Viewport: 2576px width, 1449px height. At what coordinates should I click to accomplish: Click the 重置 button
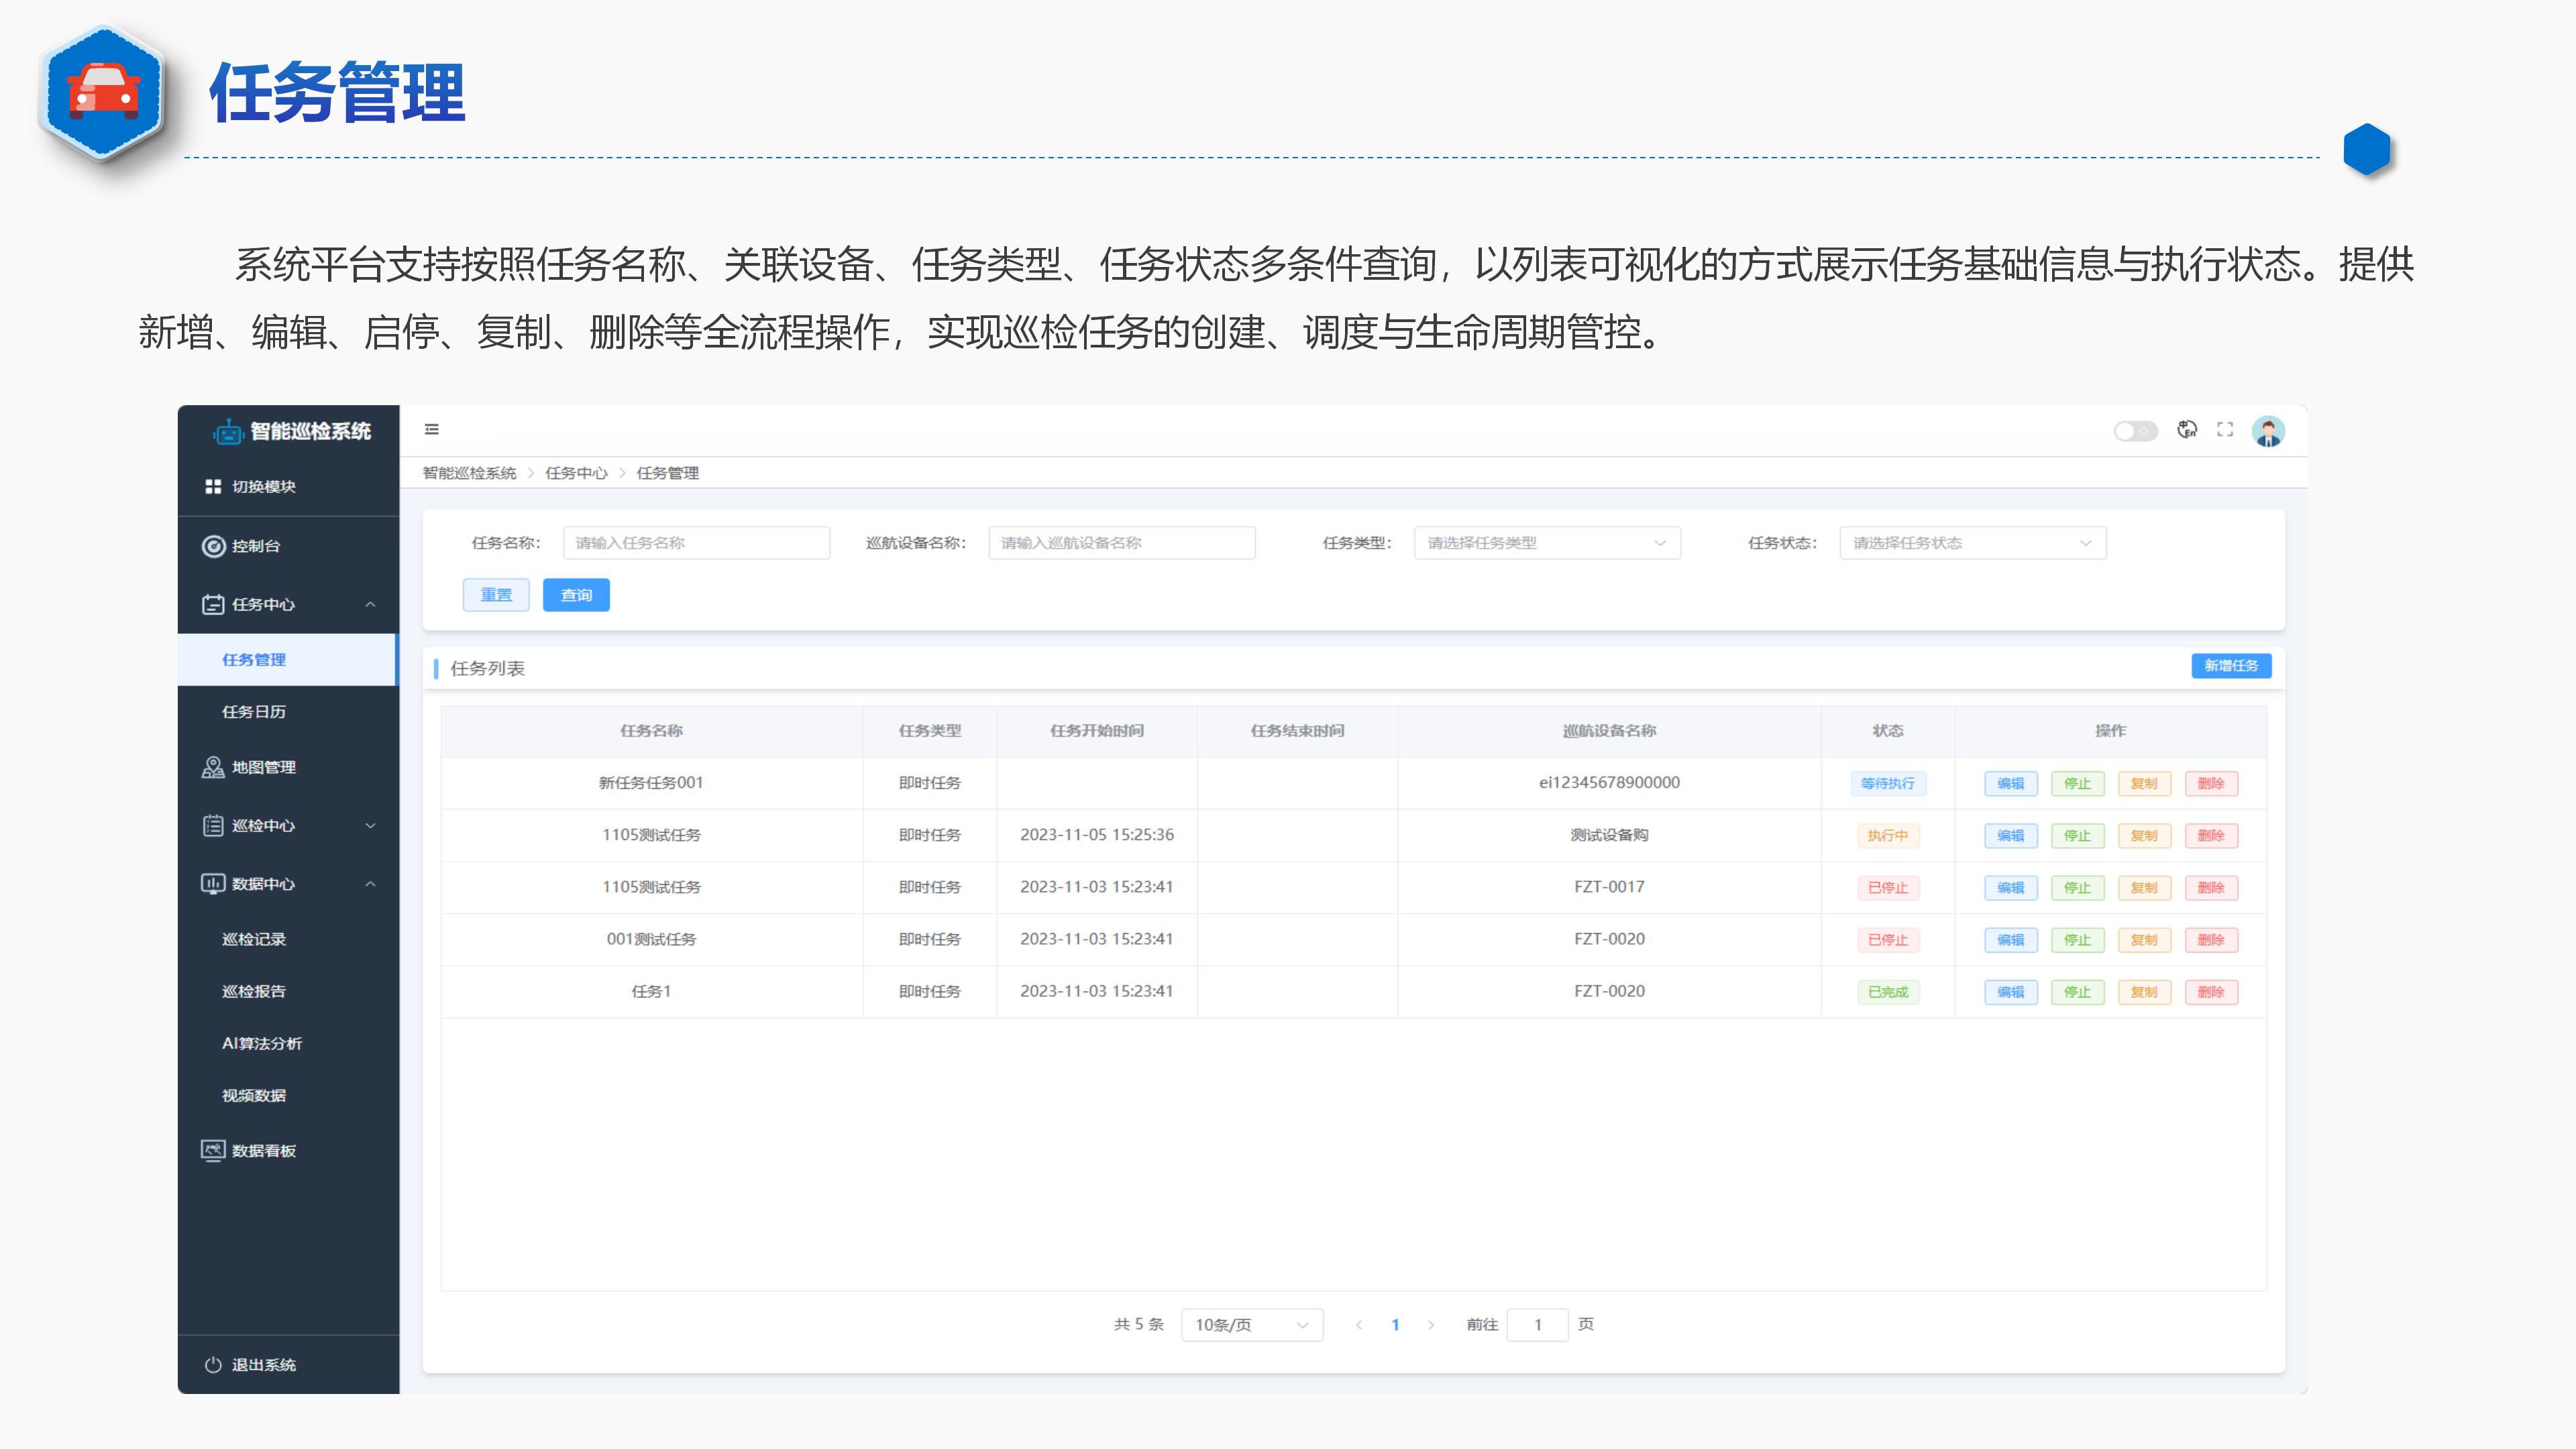[496, 595]
